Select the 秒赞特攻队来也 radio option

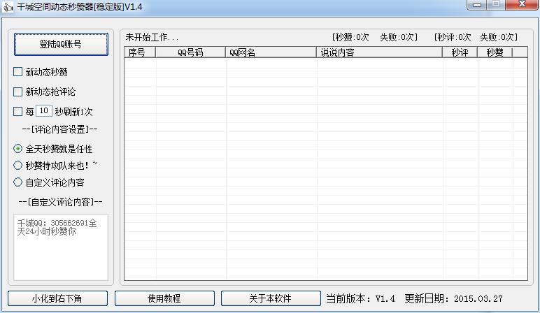18,166
